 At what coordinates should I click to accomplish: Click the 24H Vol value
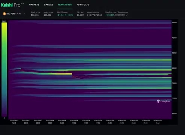pos(80,15)
